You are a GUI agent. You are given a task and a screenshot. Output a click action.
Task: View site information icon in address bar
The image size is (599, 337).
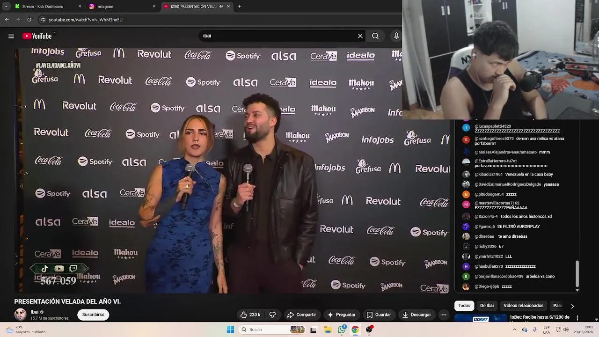pyautogui.click(x=43, y=20)
